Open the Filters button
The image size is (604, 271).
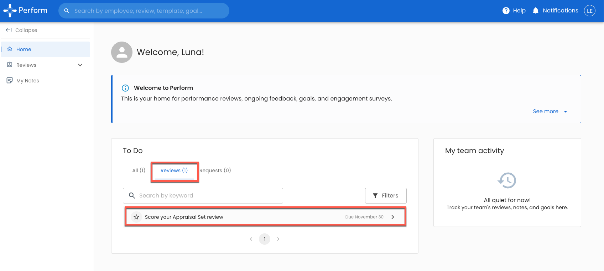click(x=386, y=196)
